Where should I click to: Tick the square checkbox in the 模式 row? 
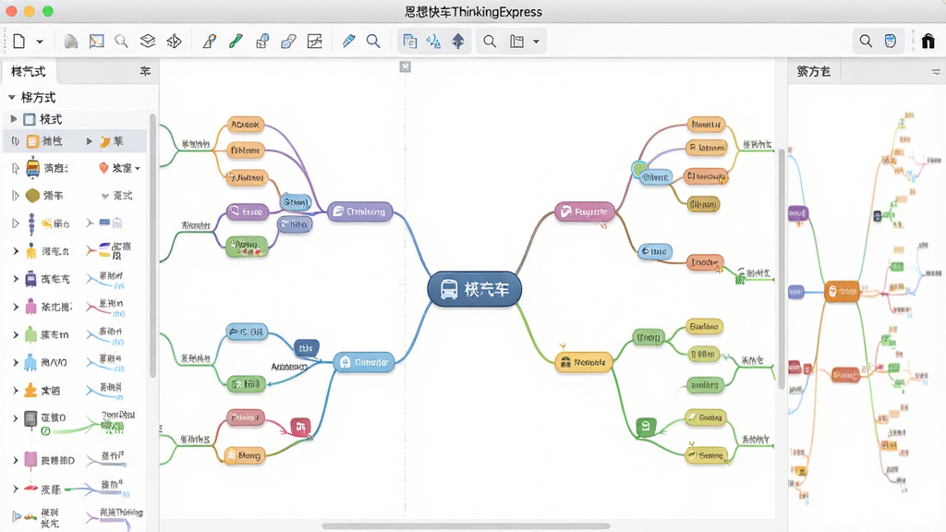30,119
